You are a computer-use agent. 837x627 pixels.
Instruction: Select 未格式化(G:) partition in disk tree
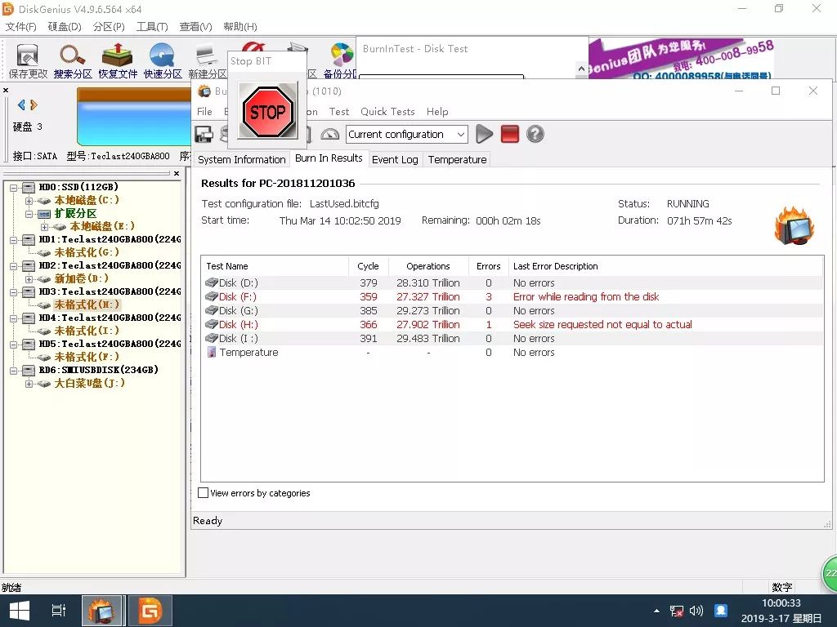click(86, 253)
